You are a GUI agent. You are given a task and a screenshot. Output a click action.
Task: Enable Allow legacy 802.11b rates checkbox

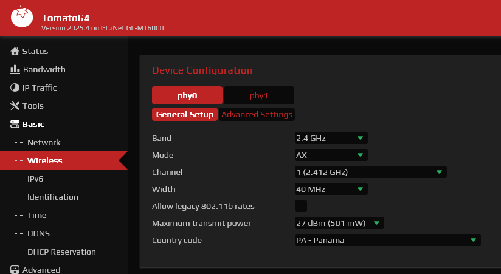(x=300, y=206)
